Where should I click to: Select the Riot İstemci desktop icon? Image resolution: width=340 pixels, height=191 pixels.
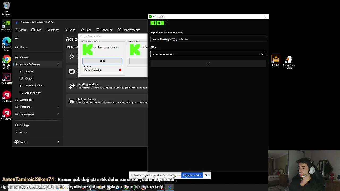point(6,115)
